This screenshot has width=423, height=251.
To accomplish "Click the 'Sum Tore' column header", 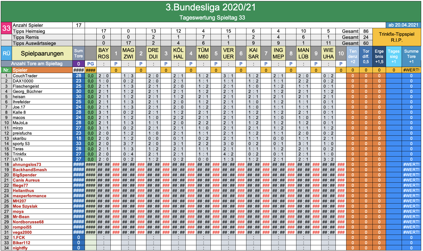I will (x=79, y=53).
